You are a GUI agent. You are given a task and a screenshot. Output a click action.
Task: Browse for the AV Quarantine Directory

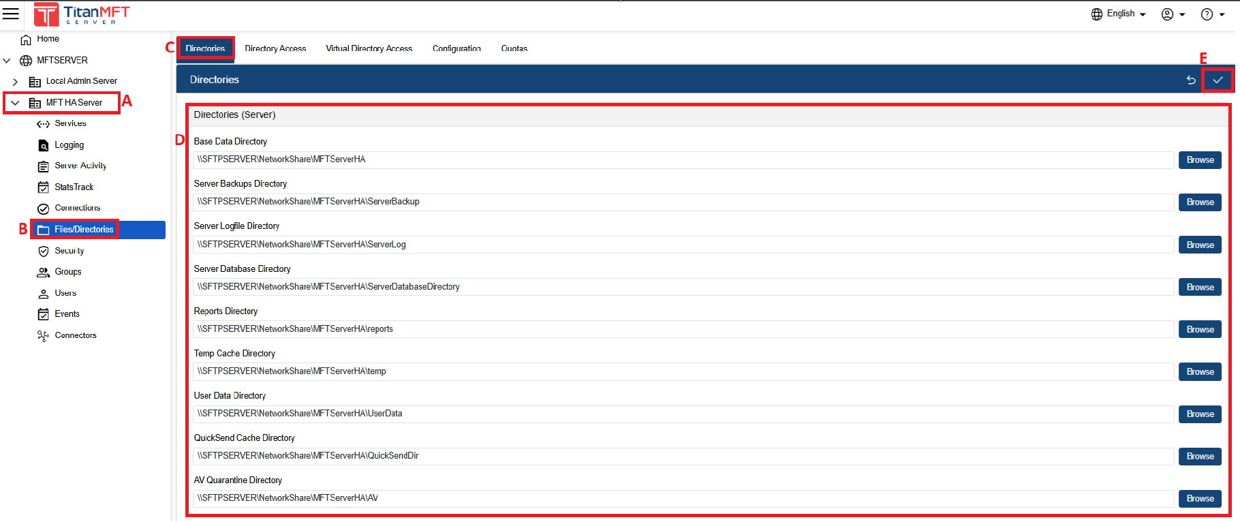pos(1200,499)
